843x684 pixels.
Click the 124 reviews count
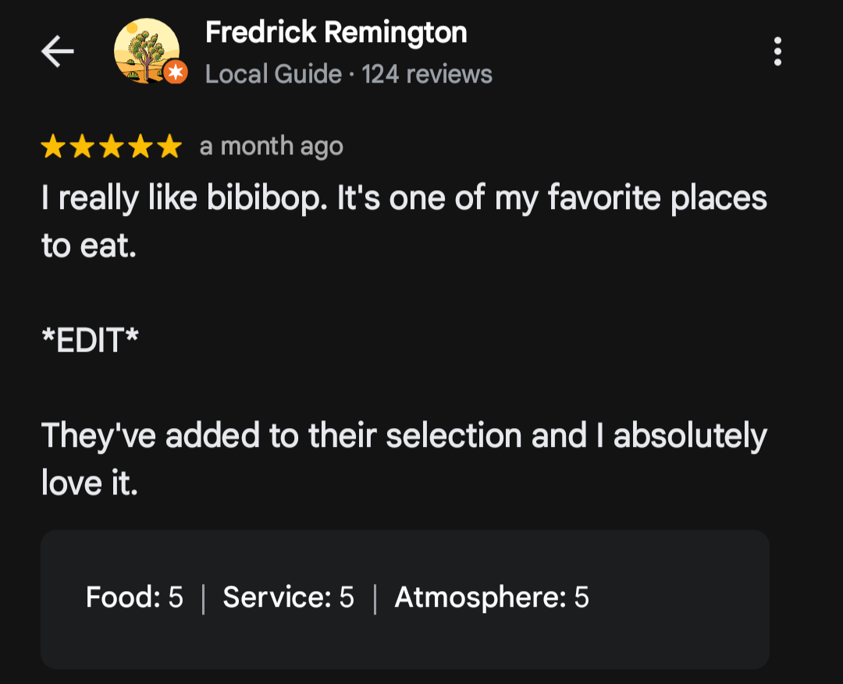point(427,74)
